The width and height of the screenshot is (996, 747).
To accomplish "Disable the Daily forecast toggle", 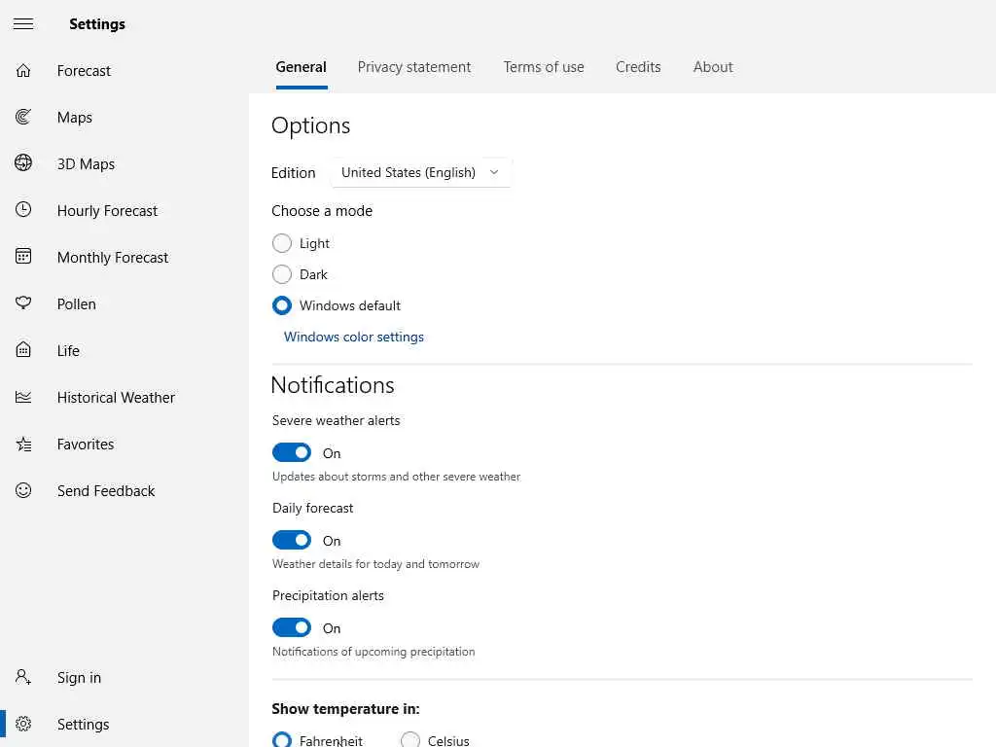I will click(x=292, y=540).
